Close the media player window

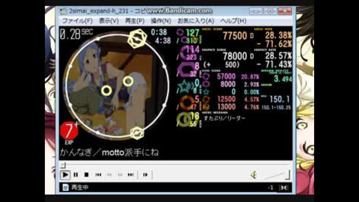coord(285,11)
